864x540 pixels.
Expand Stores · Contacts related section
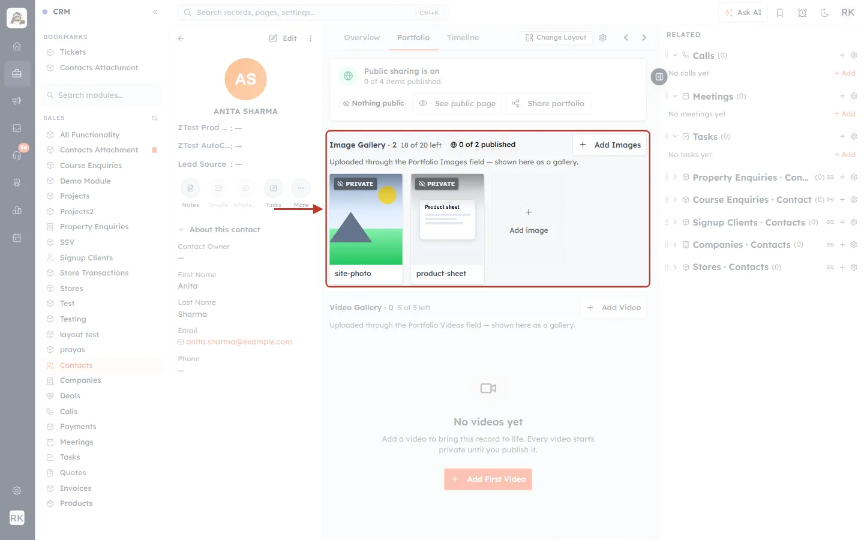click(675, 268)
